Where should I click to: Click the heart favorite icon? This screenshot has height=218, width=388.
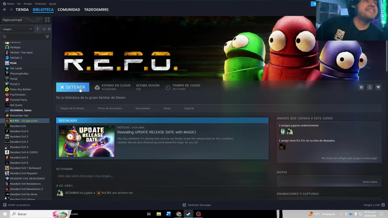(378, 87)
